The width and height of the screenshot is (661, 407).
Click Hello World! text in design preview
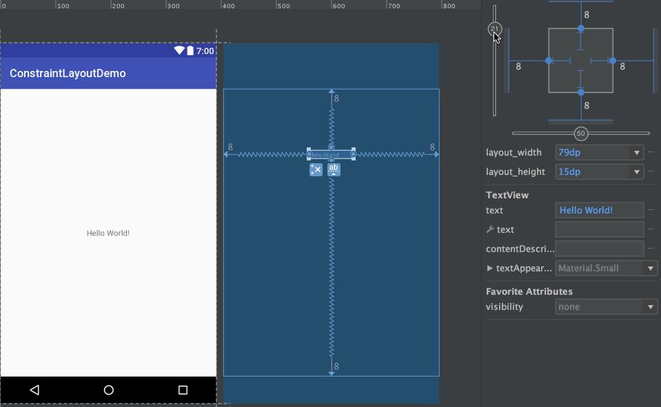tap(108, 233)
